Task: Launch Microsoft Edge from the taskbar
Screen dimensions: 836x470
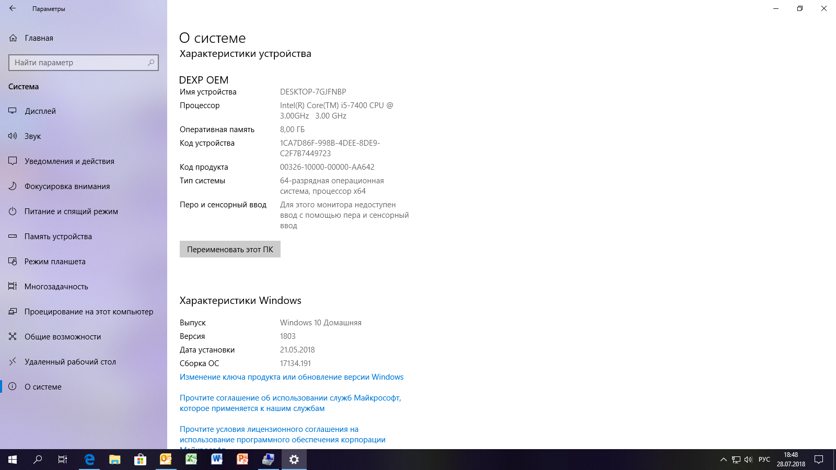Action: pos(89,460)
